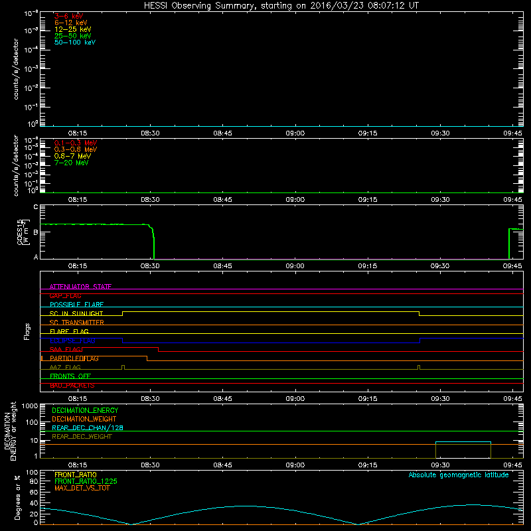
Task: Click the REAR_DEC_WEIGHT legend label
Action: click(x=82, y=437)
